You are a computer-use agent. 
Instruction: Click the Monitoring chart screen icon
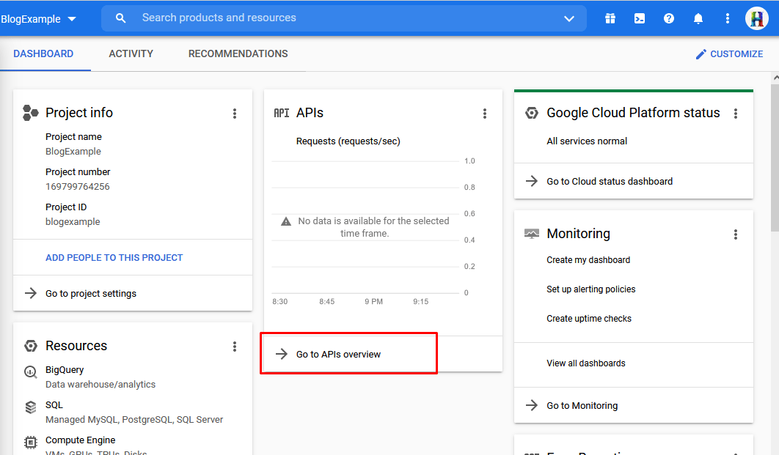[x=532, y=234]
